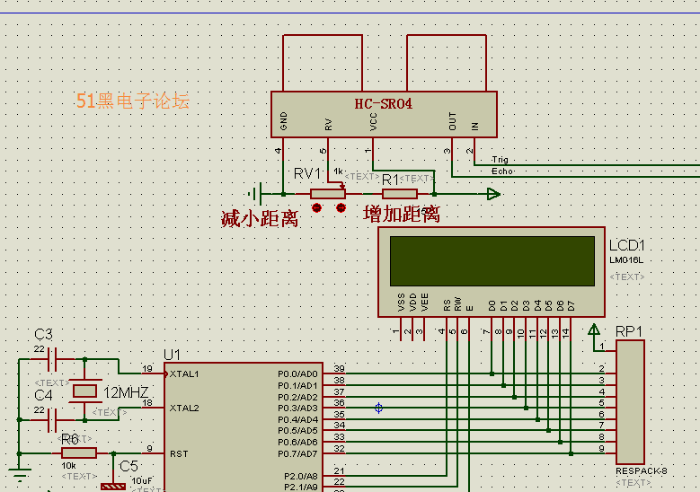
Task: Click the 12MHZ crystal value label
Action: (x=126, y=392)
